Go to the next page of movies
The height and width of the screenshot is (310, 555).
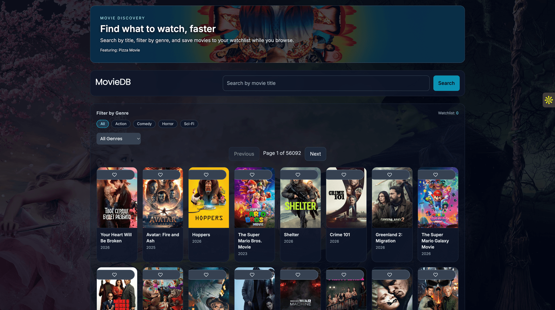(x=315, y=154)
